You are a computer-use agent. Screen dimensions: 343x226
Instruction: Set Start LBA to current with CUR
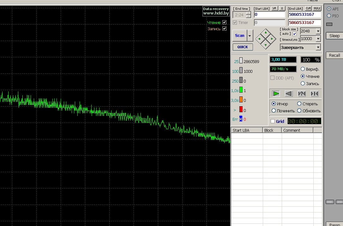(274, 9)
